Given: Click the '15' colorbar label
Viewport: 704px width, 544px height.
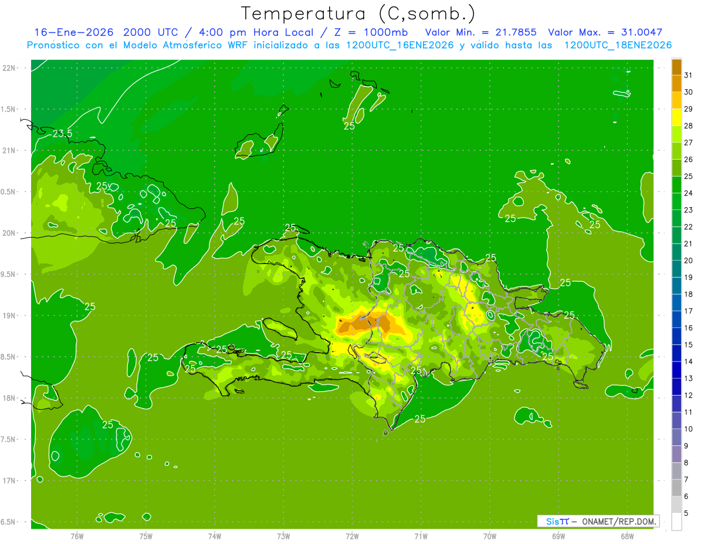Looking at the screenshot, I should tap(689, 344).
